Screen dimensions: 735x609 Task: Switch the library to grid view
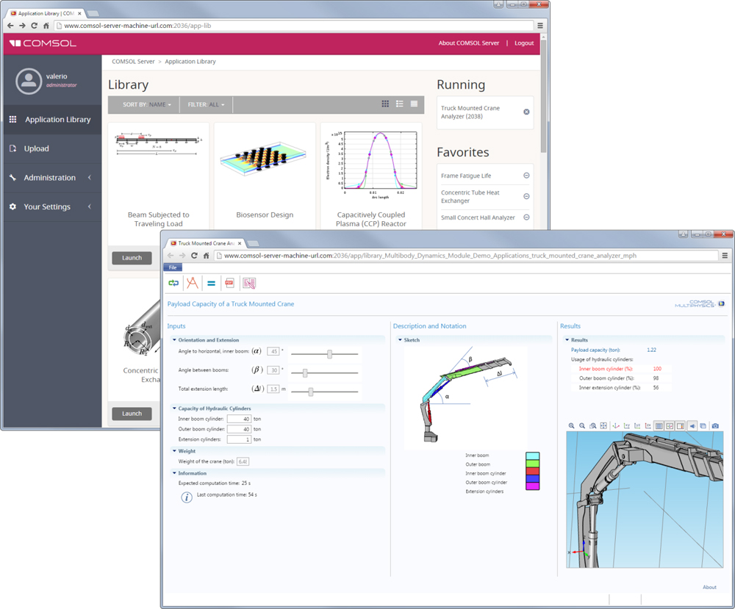point(385,104)
